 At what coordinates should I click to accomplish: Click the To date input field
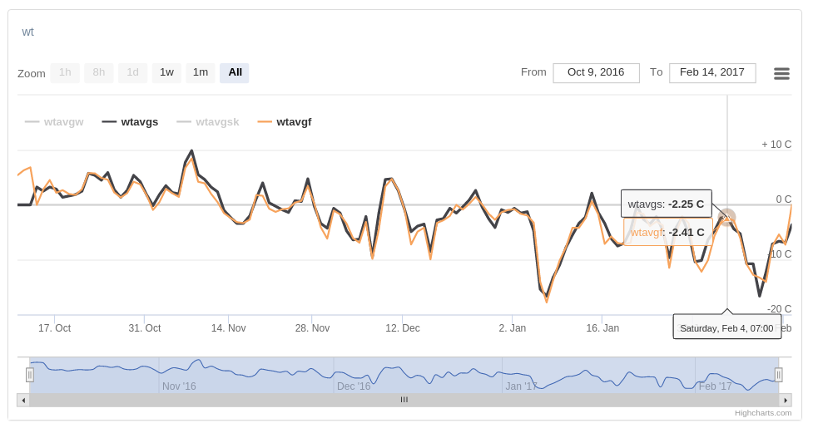[x=712, y=72]
